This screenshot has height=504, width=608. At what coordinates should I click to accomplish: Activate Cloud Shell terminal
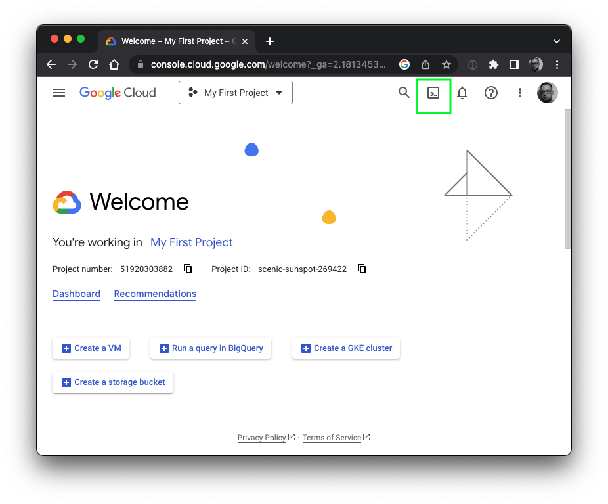point(433,93)
